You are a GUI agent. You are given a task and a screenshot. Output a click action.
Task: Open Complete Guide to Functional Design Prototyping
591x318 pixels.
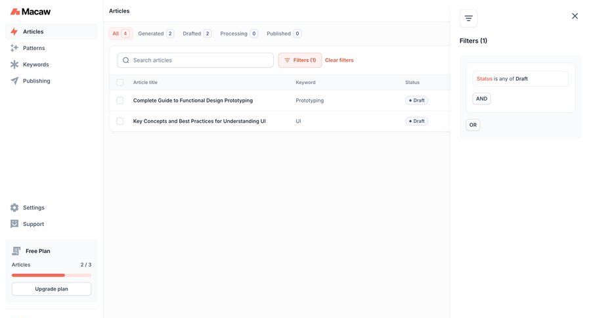point(193,101)
